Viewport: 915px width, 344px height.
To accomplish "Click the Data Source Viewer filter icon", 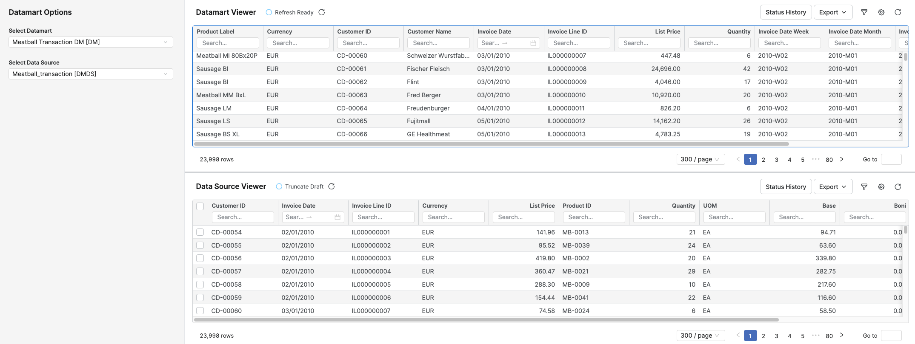I will click(x=864, y=187).
